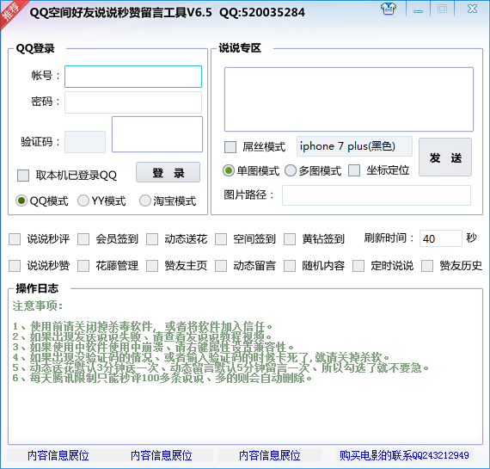
Task: Click log line 4 about 验证码卡死
Action: click(x=201, y=357)
